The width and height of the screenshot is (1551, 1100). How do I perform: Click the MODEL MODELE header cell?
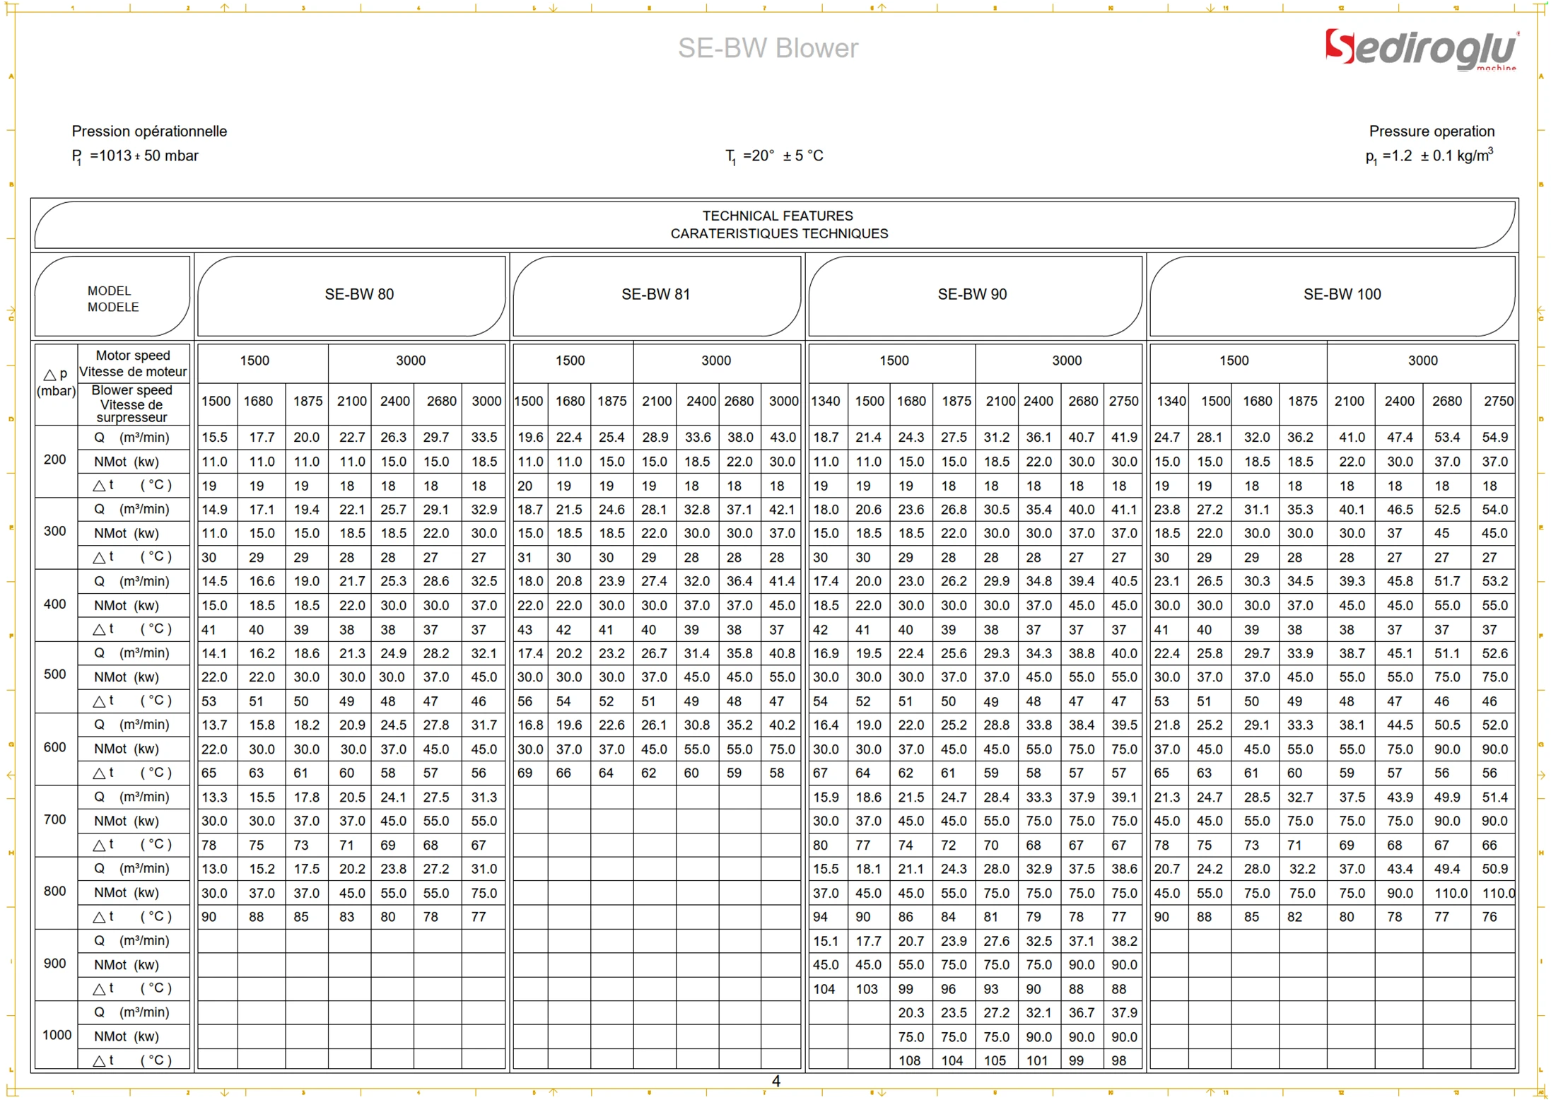pyautogui.click(x=112, y=298)
